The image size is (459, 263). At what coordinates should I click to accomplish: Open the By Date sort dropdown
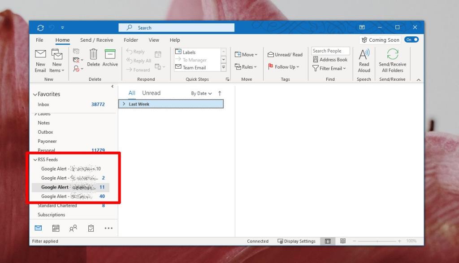pyautogui.click(x=201, y=93)
